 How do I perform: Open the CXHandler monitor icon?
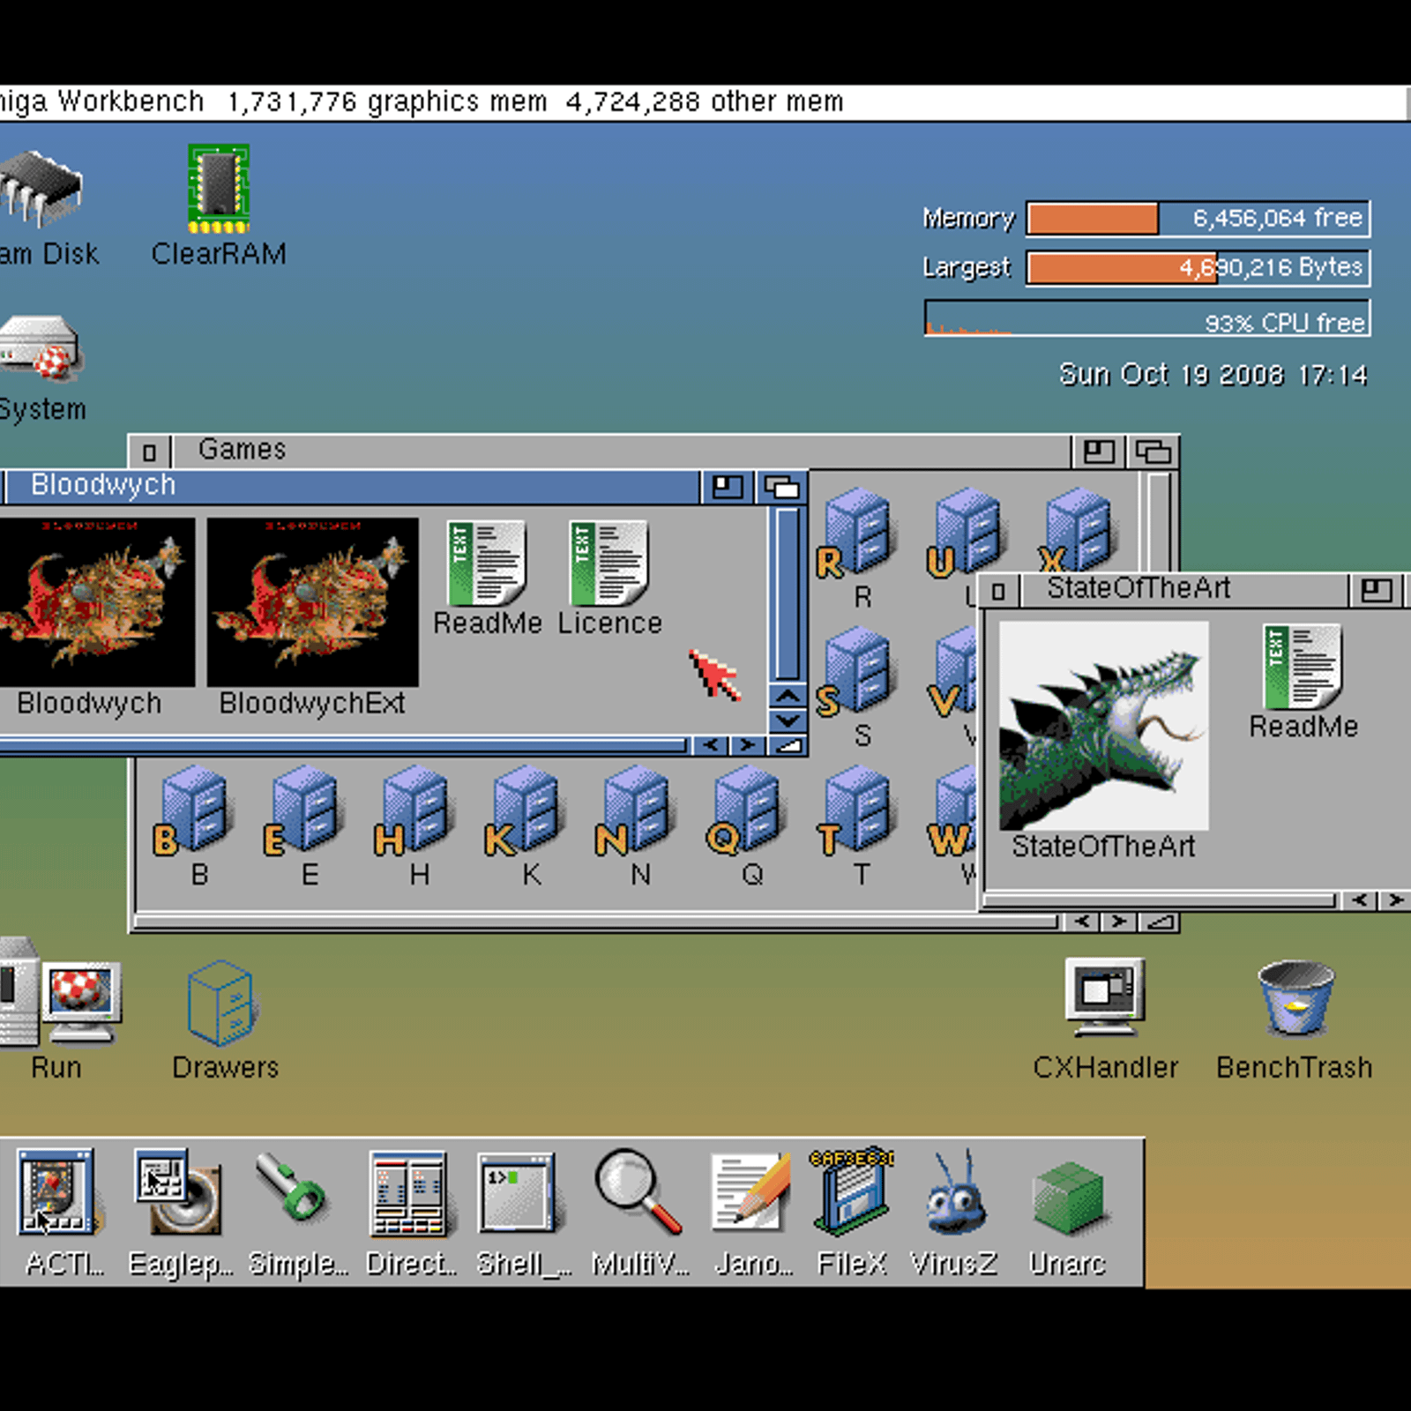click(x=1105, y=997)
